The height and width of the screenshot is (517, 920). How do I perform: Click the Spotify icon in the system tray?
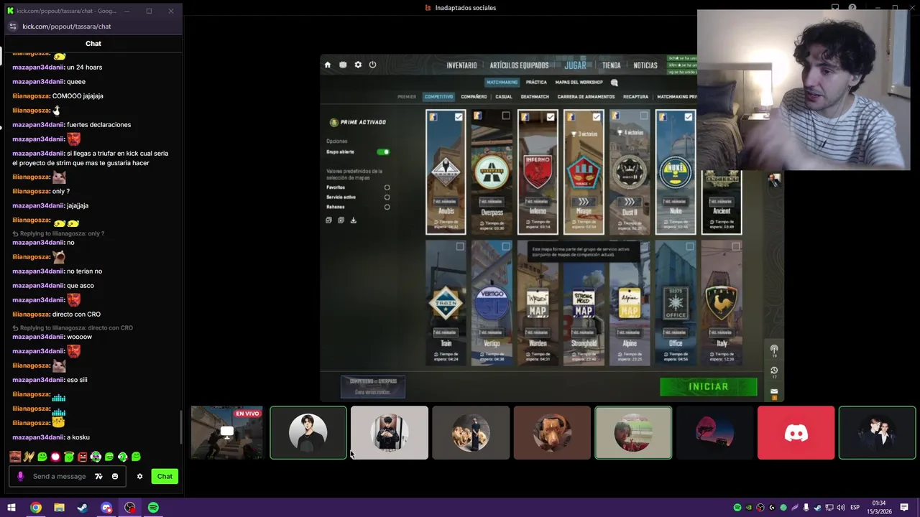click(737, 508)
